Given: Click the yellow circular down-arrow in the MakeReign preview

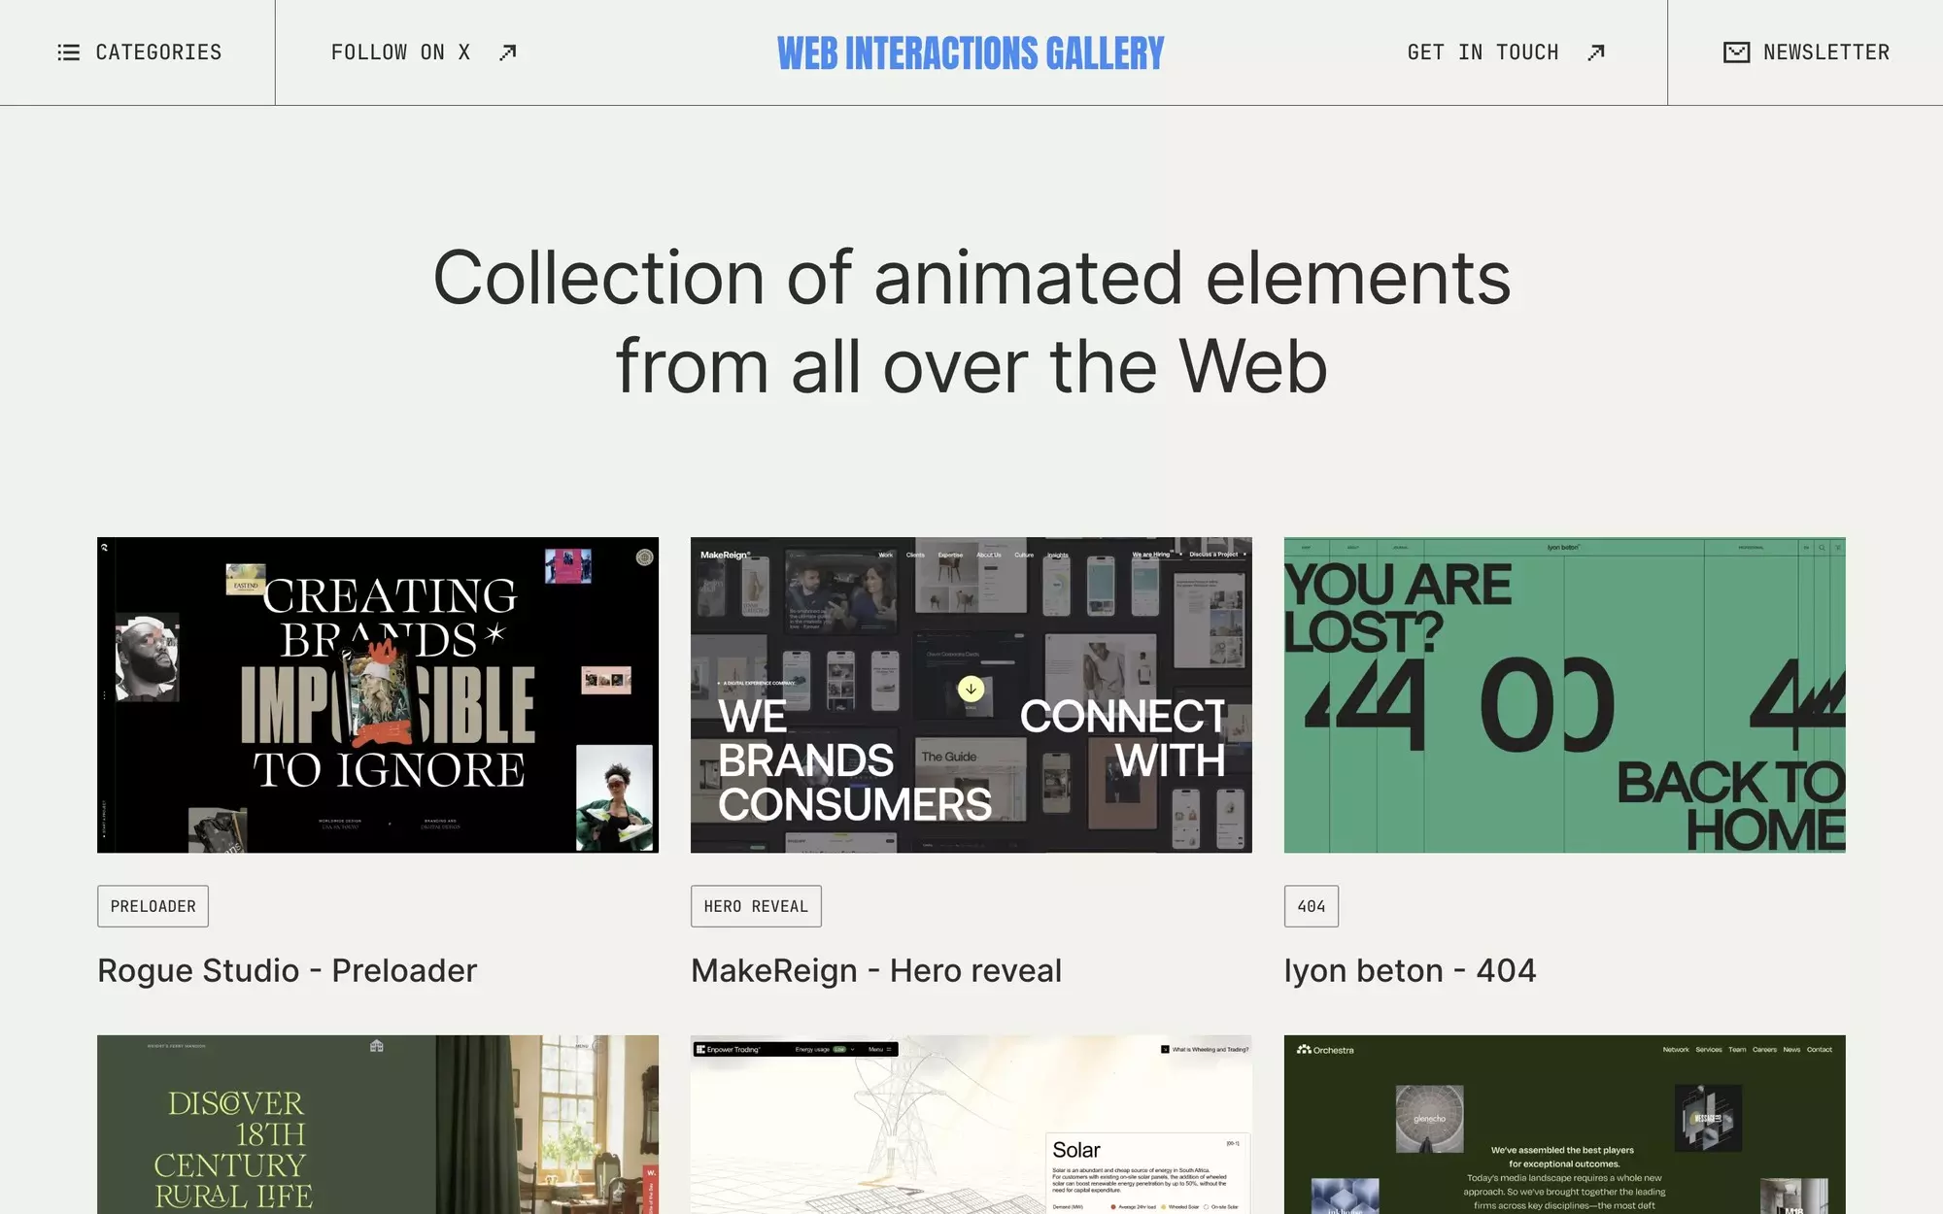Looking at the screenshot, I should pos(971,687).
